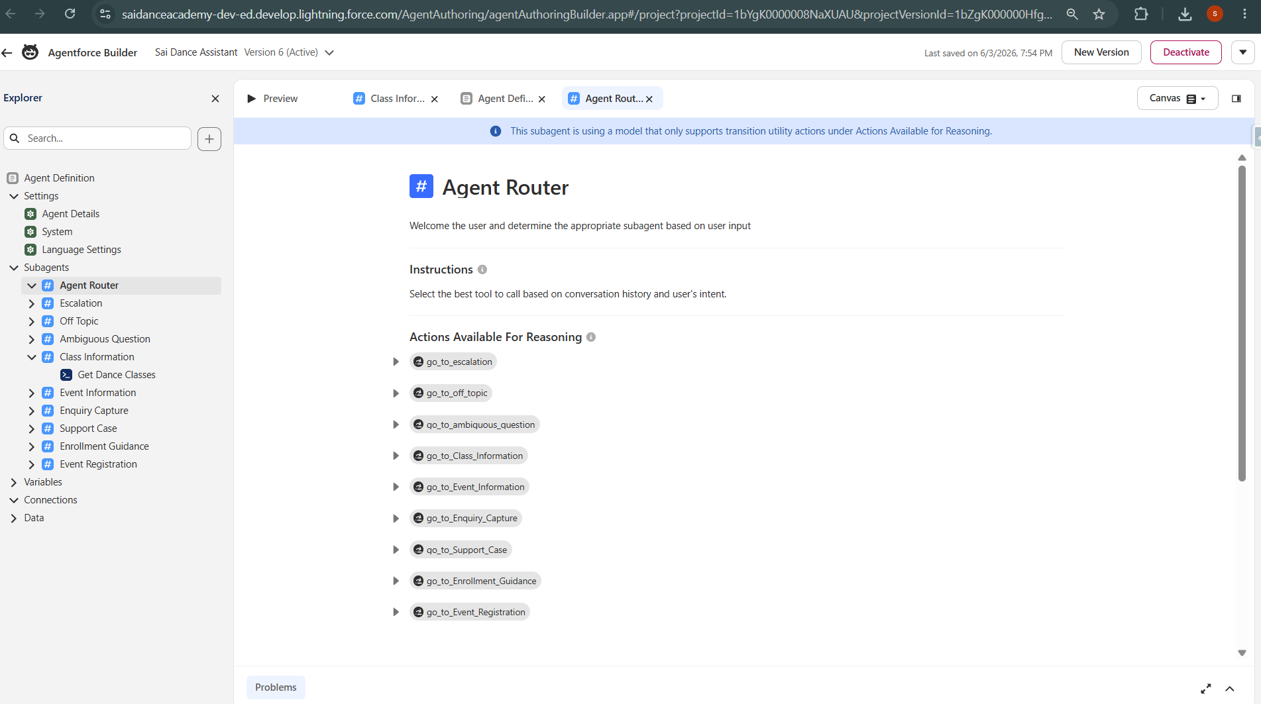Expand the Variables tree section
1261x704 pixels.
coord(14,482)
